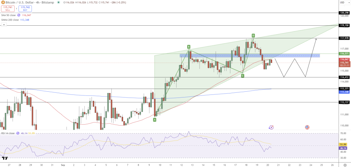Click the green D pattern point marker

click(x=253, y=35)
